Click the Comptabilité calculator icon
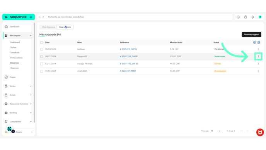Screen dimensions: 266x150 pyautogui.click(x=6, y=121)
